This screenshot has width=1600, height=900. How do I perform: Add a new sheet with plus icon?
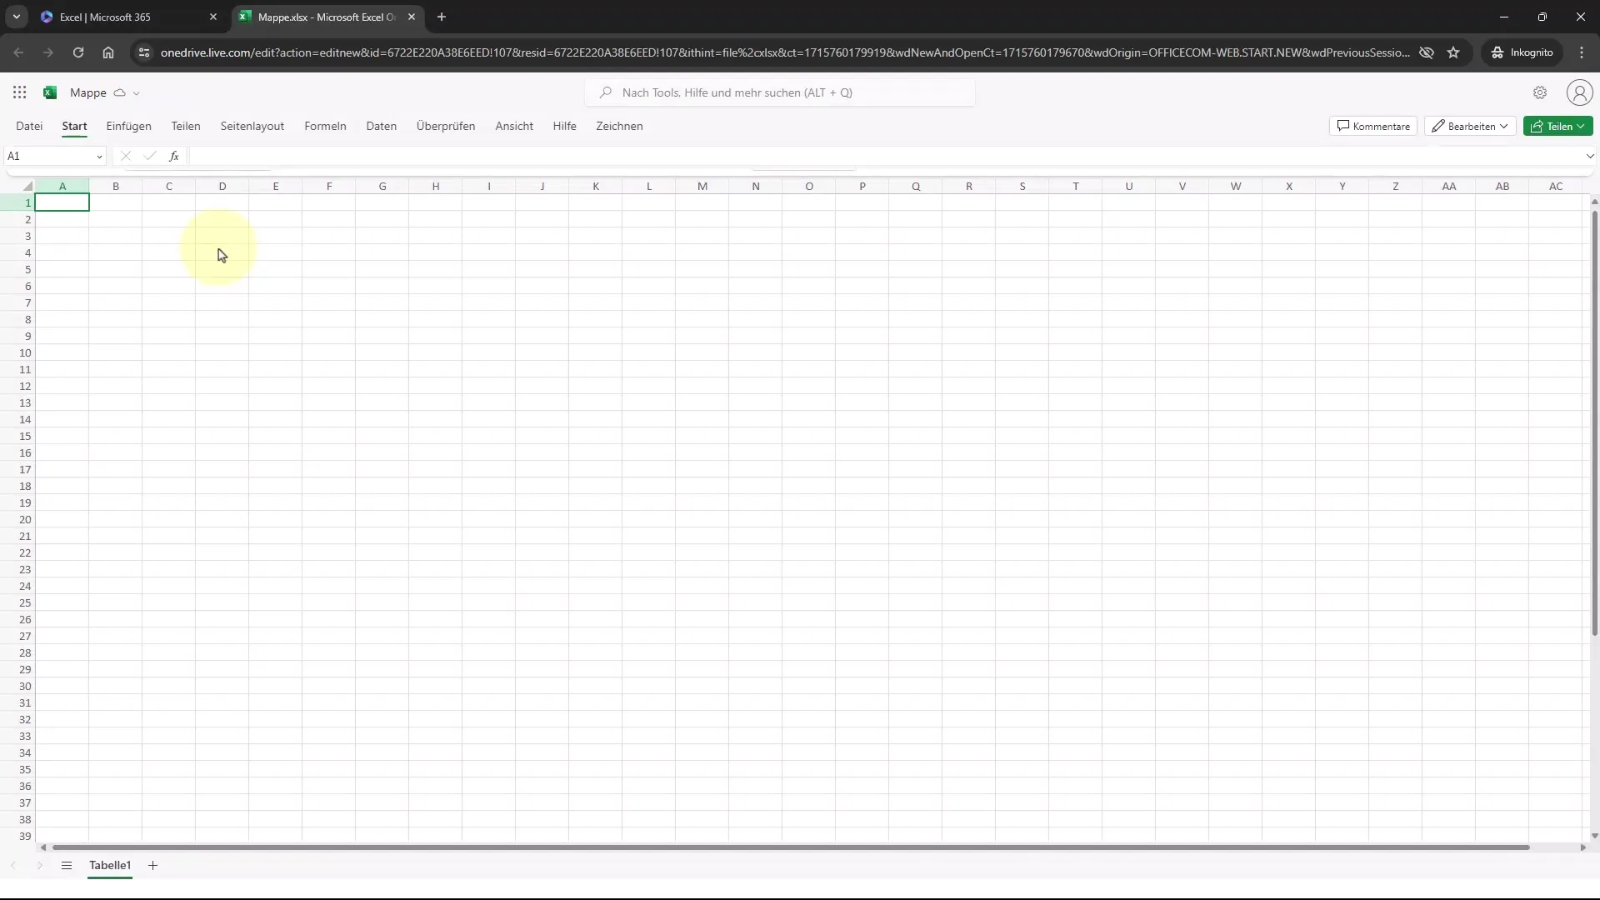coord(152,865)
